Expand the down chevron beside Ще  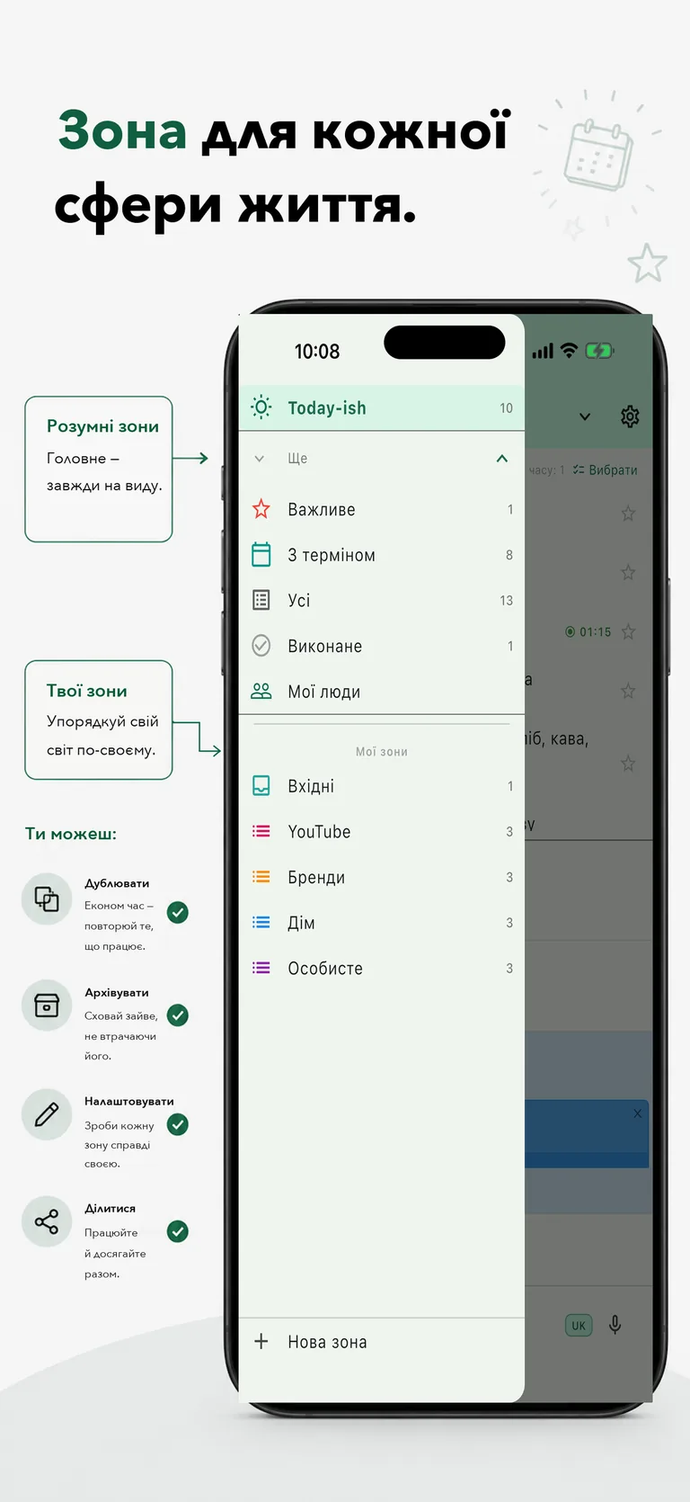[260, 459]
